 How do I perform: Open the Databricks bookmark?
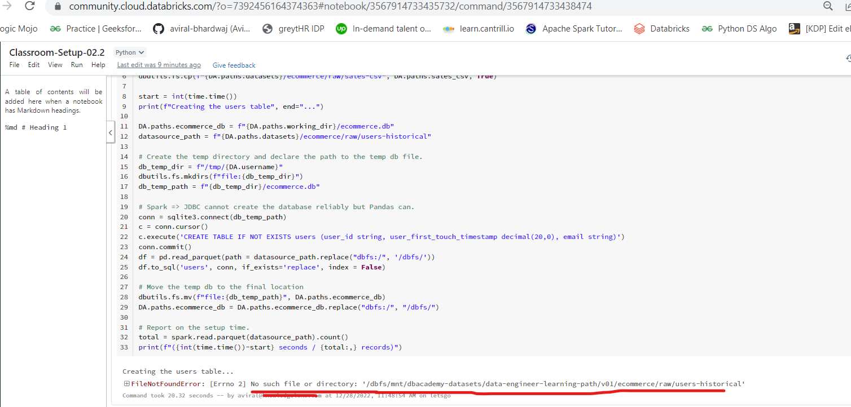point(661,29)
